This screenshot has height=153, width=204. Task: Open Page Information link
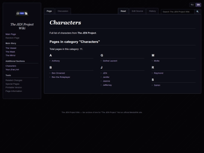click(x=14, y=91)
